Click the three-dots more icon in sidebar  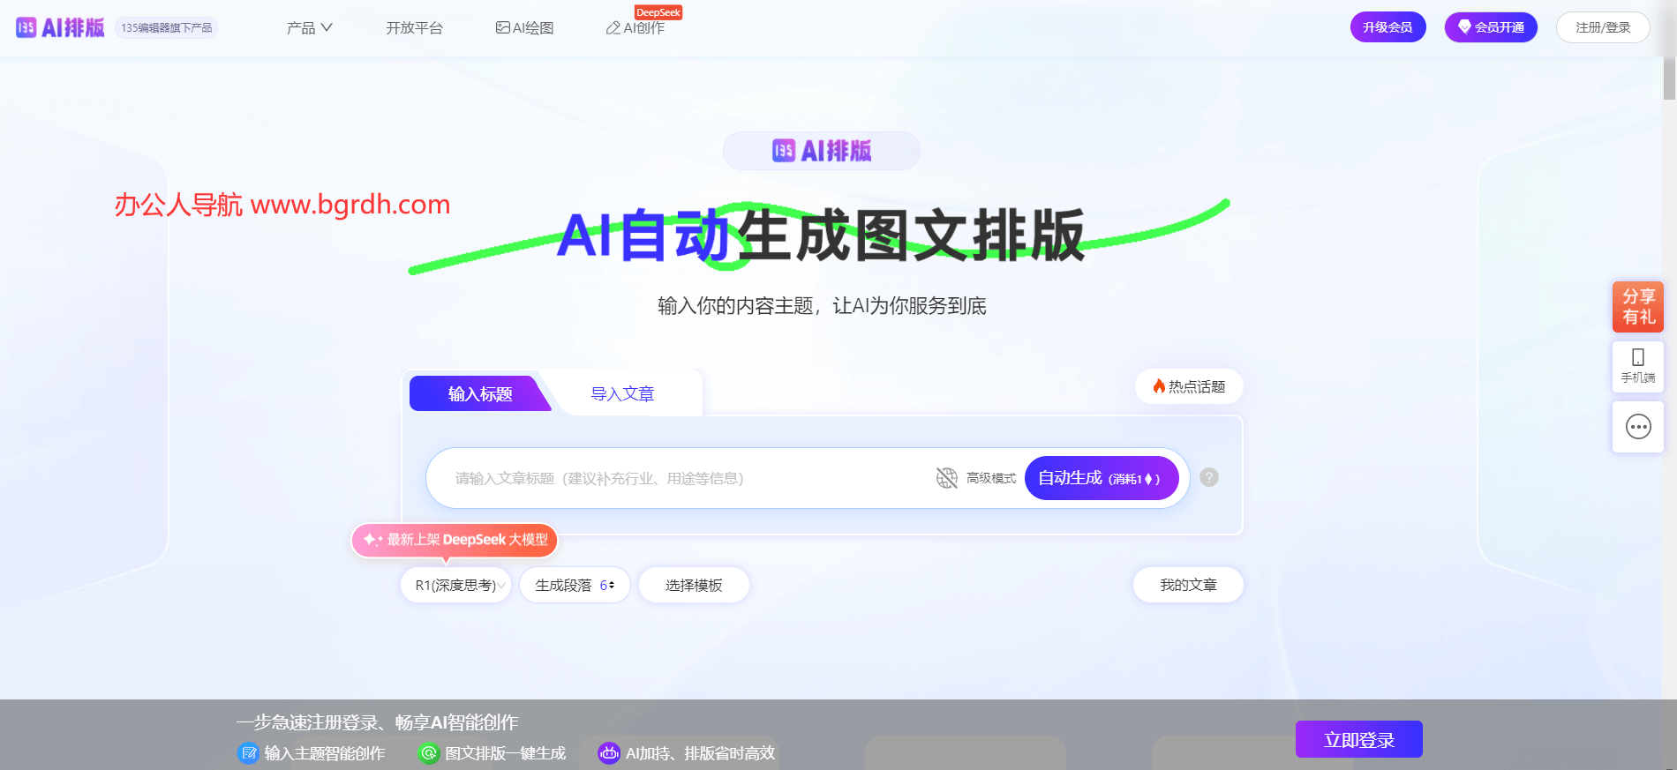pos(1638,427)
